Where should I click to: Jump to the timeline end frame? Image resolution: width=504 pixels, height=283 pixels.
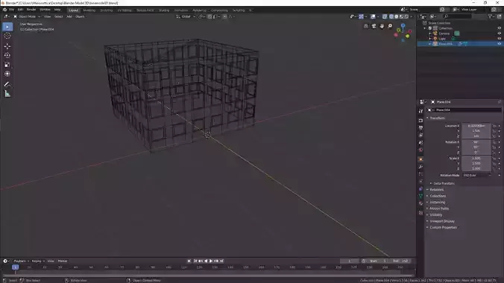(221, 261)
